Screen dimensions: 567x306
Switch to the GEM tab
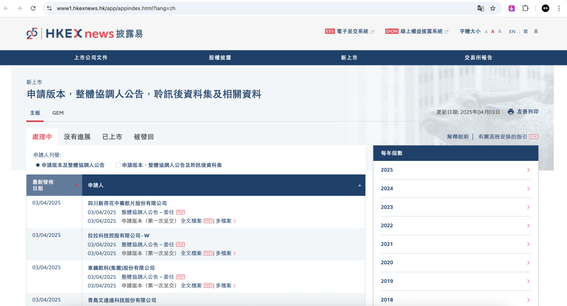pos(58,113)
